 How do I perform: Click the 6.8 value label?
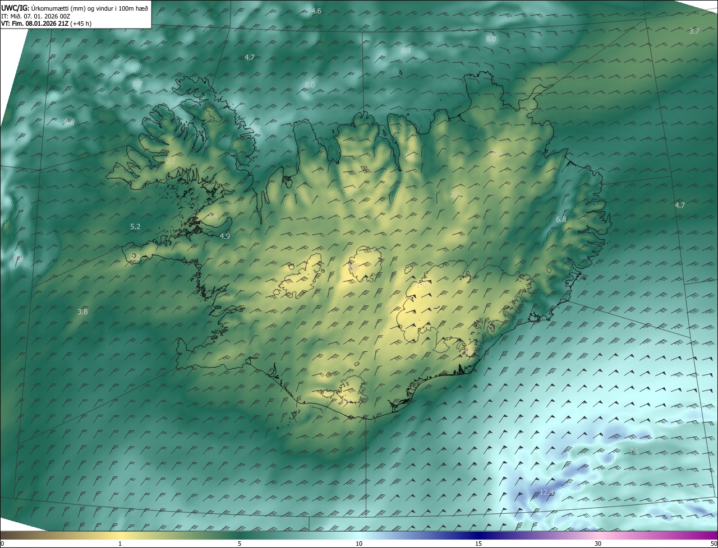[x=561, y=220]
